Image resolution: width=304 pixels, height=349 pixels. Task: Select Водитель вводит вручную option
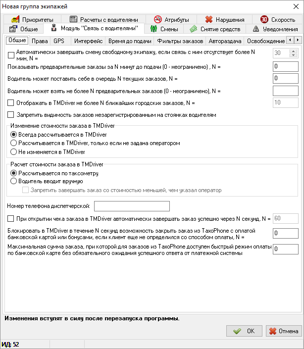[x=13, y=181]
